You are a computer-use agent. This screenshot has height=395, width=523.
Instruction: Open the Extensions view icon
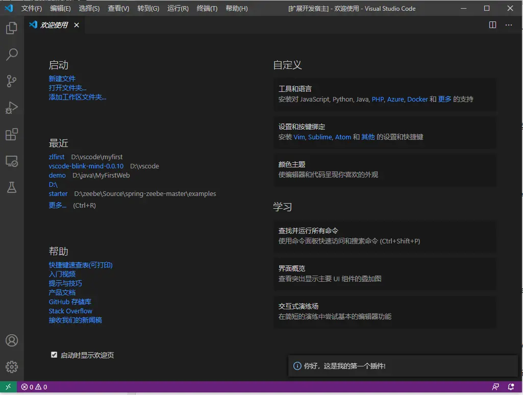point(11,135)
